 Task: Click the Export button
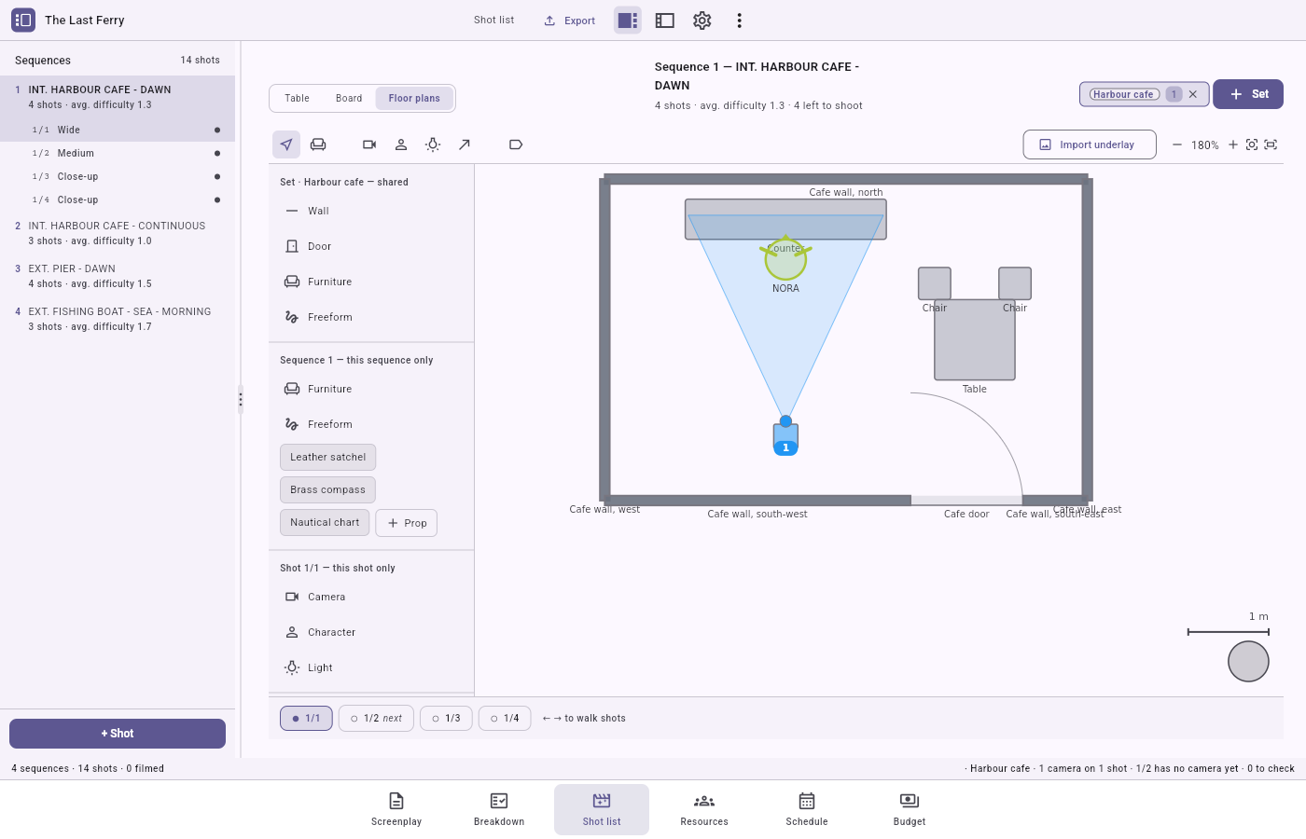click(569, 21)
